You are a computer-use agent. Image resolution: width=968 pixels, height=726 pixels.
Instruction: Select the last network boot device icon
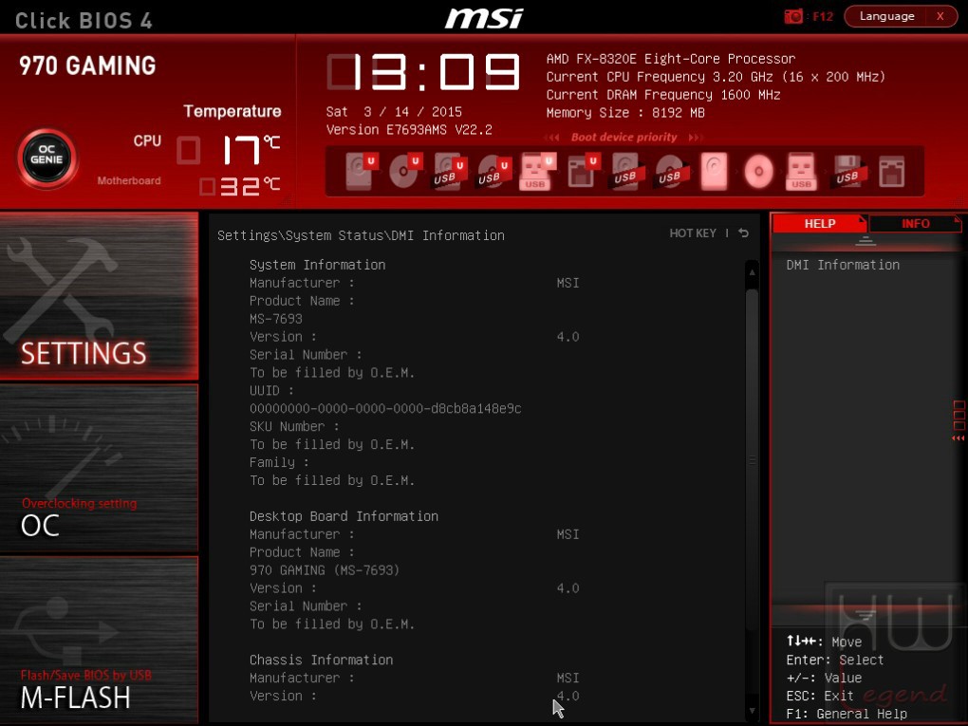pos(892,172)
